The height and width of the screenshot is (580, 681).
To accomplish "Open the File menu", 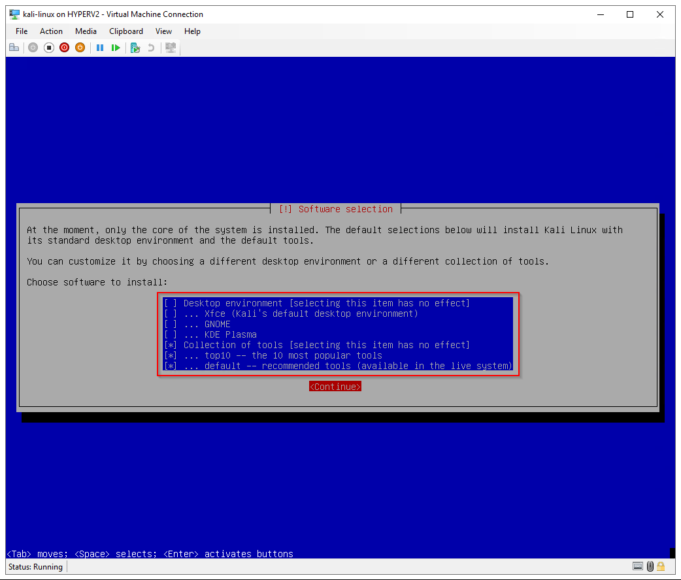I will click(x=22, y=31).
